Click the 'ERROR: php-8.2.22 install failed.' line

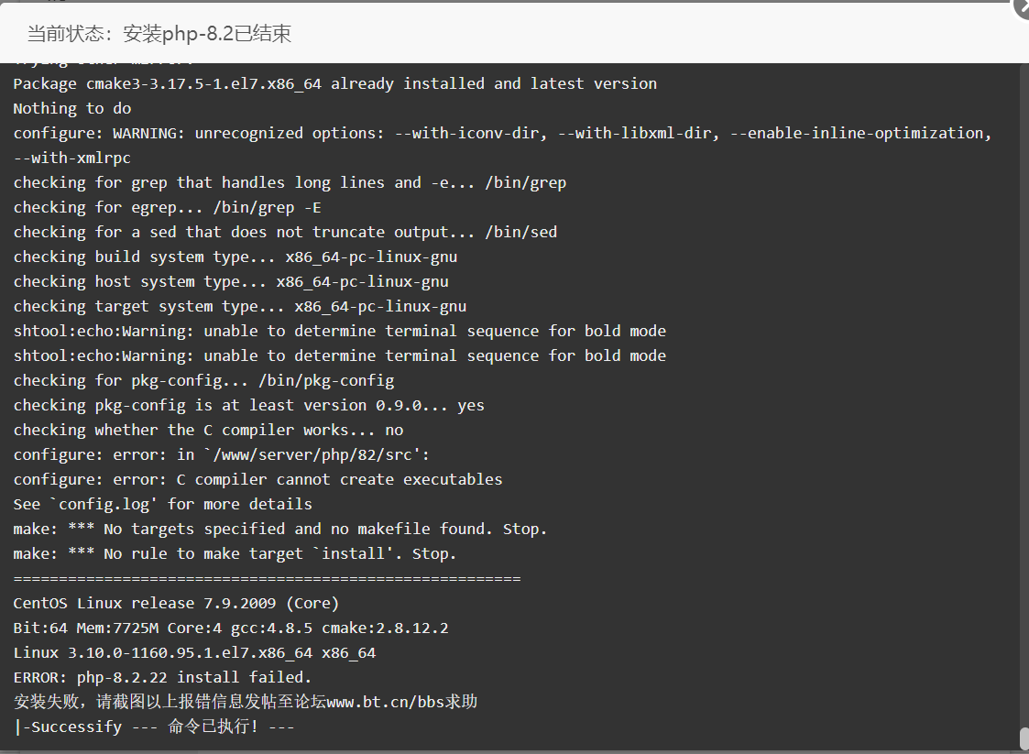point(162,677)
